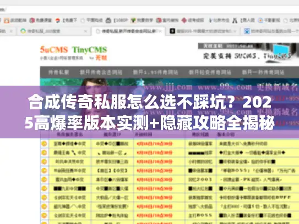Close the currently active browser tab

coord(160,31)
